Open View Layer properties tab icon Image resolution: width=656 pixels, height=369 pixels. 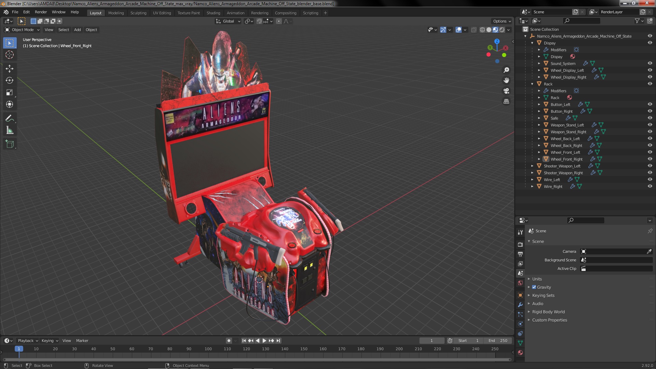coord(520,264)
